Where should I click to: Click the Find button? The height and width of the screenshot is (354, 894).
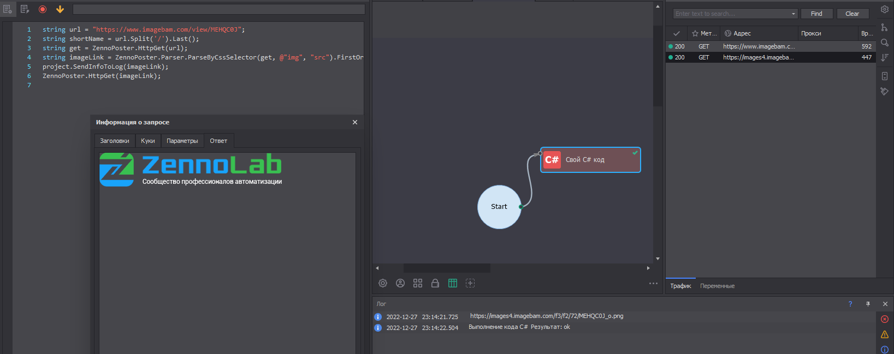pos(816,14)
